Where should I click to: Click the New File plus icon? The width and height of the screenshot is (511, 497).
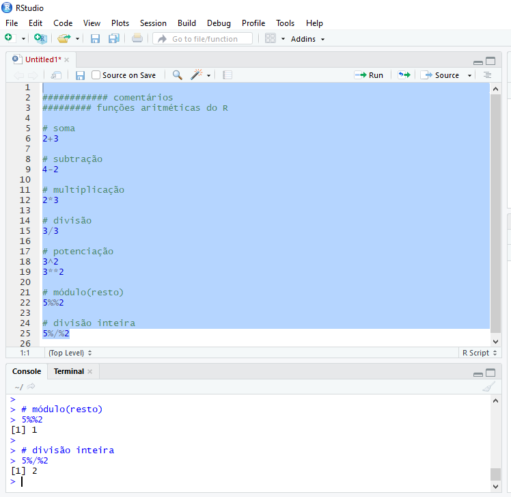(x=10, y=39)
